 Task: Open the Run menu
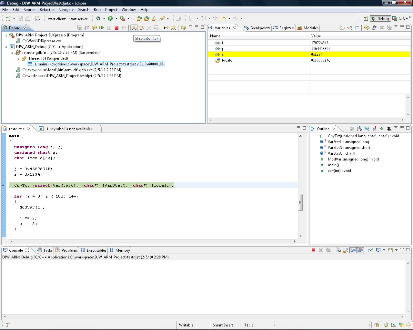coord(97,10)
